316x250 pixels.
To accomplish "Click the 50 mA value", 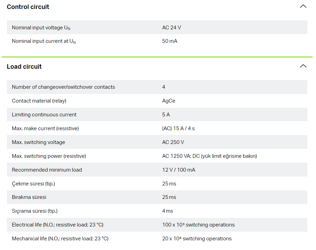I will tap(170, 41).
